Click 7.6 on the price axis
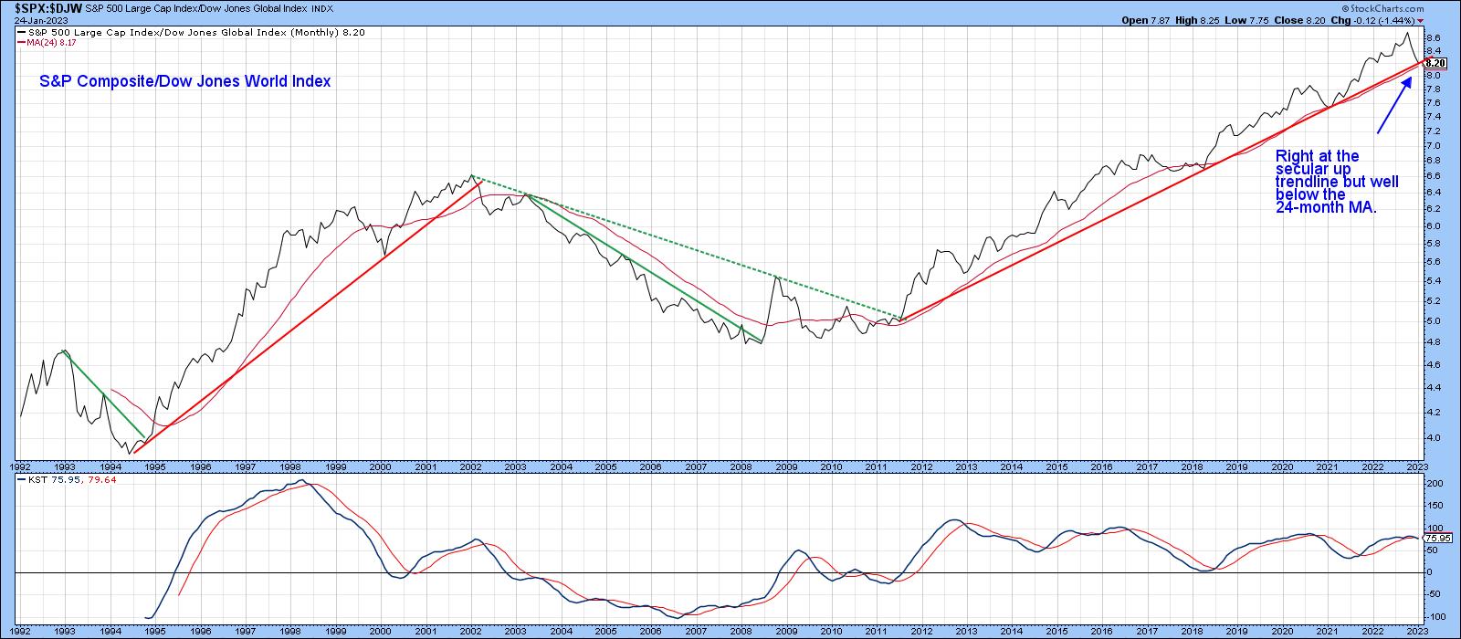 (x=1433, y=103)
